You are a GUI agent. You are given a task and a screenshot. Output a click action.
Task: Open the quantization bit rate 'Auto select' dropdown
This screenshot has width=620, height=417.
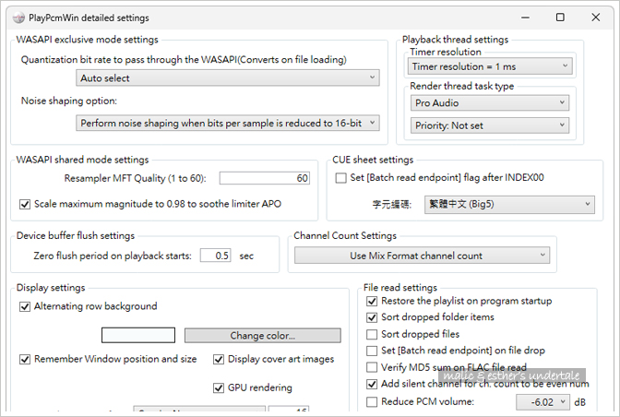click(x=227, y=77)
